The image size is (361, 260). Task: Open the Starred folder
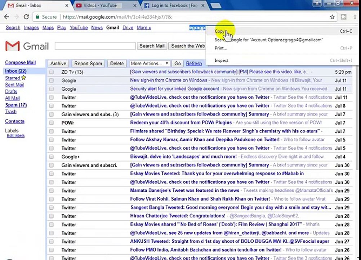(x=13, y=78)
